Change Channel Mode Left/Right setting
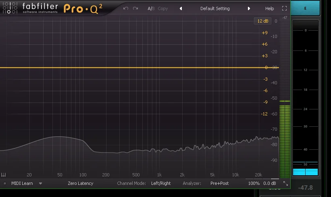Viewport: 331px width, 197px height. [161, 183]
